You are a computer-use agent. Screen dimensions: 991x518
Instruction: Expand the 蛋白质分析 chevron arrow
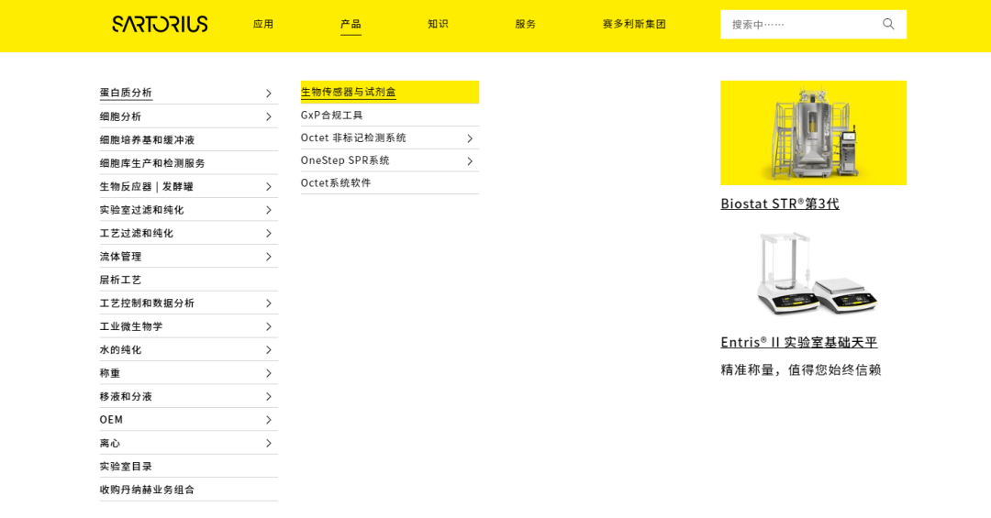269,93
